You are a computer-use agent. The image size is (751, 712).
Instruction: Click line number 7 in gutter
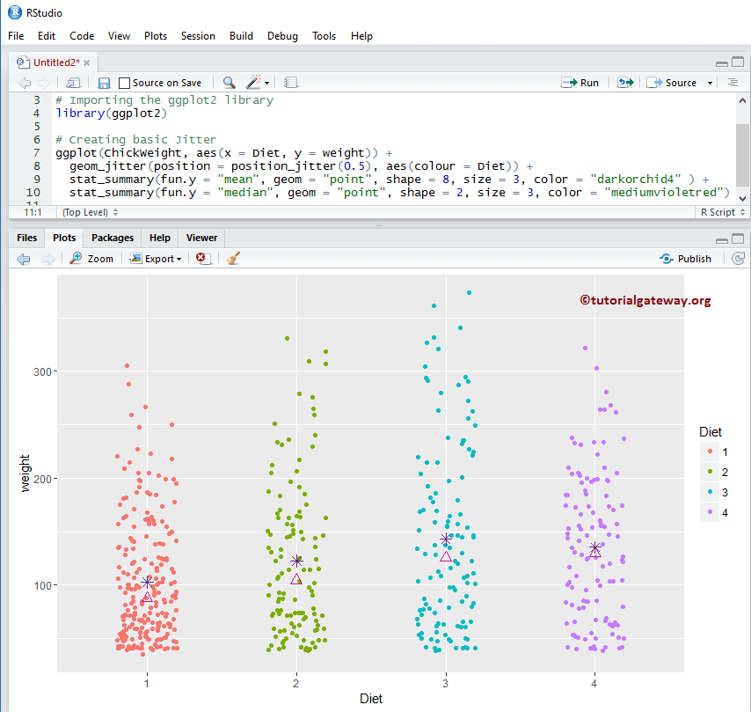pyautogui.click(x=36, y=153)
